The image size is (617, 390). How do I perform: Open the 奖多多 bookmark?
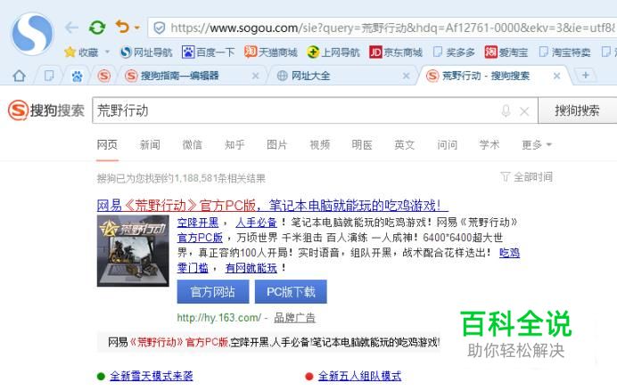454,52
